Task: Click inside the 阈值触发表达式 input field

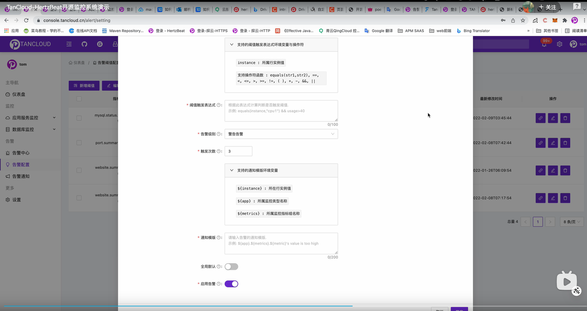Action: coord(281,111)
